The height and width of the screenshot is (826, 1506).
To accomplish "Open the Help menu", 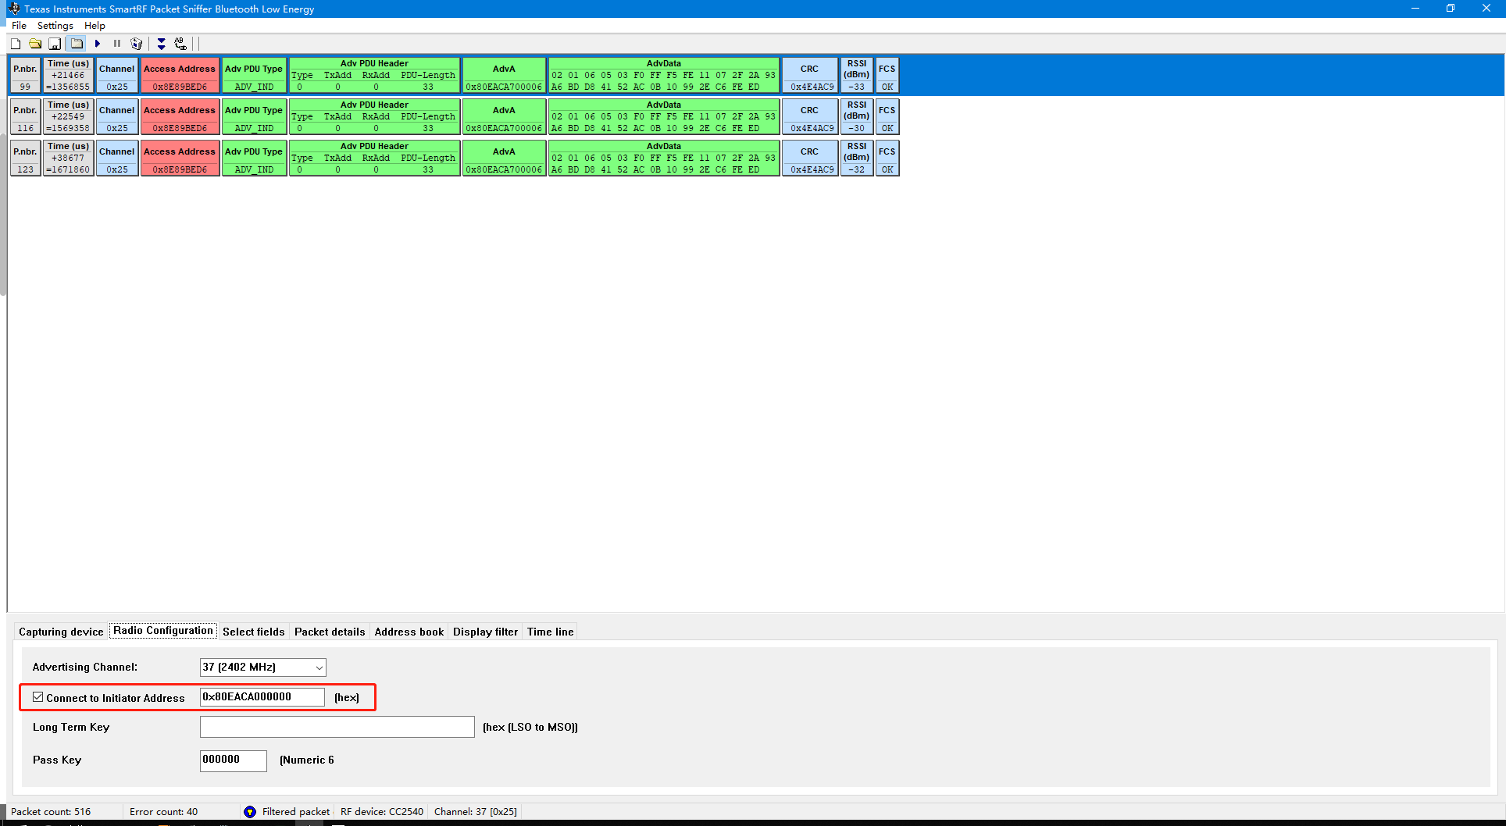I will click(95, 25).
